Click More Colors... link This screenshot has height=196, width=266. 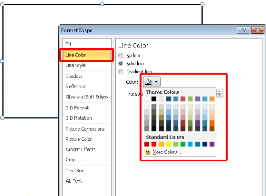tap(167, 152)
